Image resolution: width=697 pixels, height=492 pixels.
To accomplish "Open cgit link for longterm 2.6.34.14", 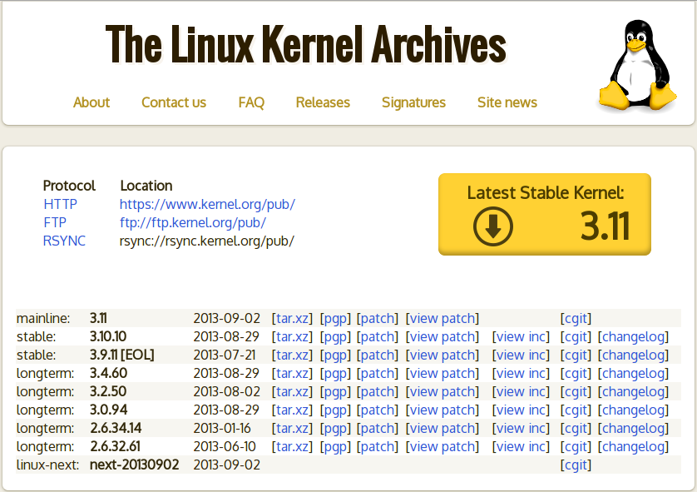I will pyautogui.click(x=576, y=428).
